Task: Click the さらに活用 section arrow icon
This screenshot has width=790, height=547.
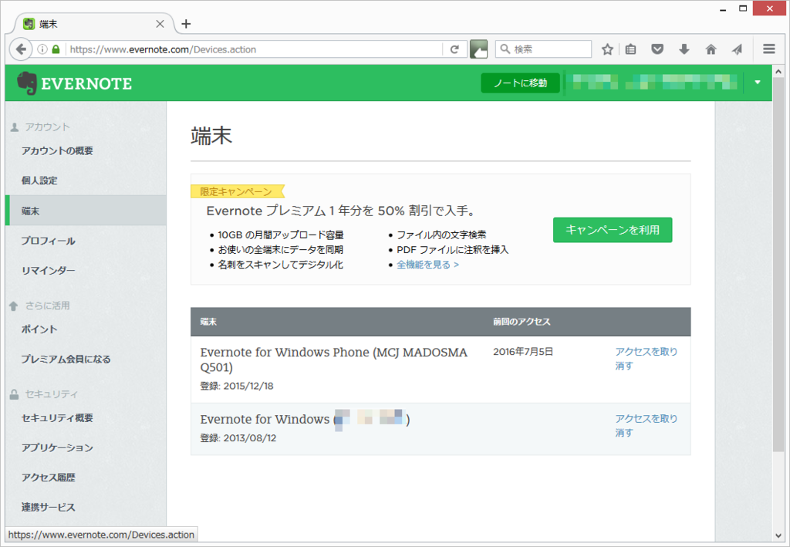Action: point(14,306)
